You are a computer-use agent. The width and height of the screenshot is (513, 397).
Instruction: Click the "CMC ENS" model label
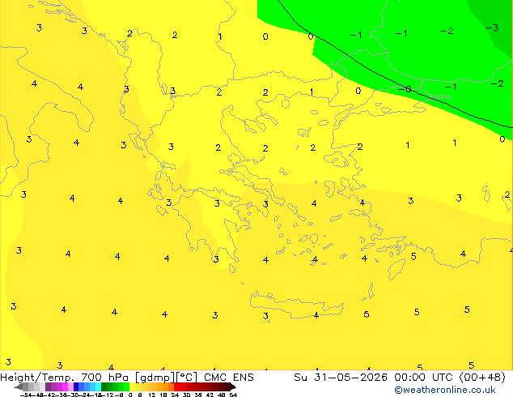(229, 378)
